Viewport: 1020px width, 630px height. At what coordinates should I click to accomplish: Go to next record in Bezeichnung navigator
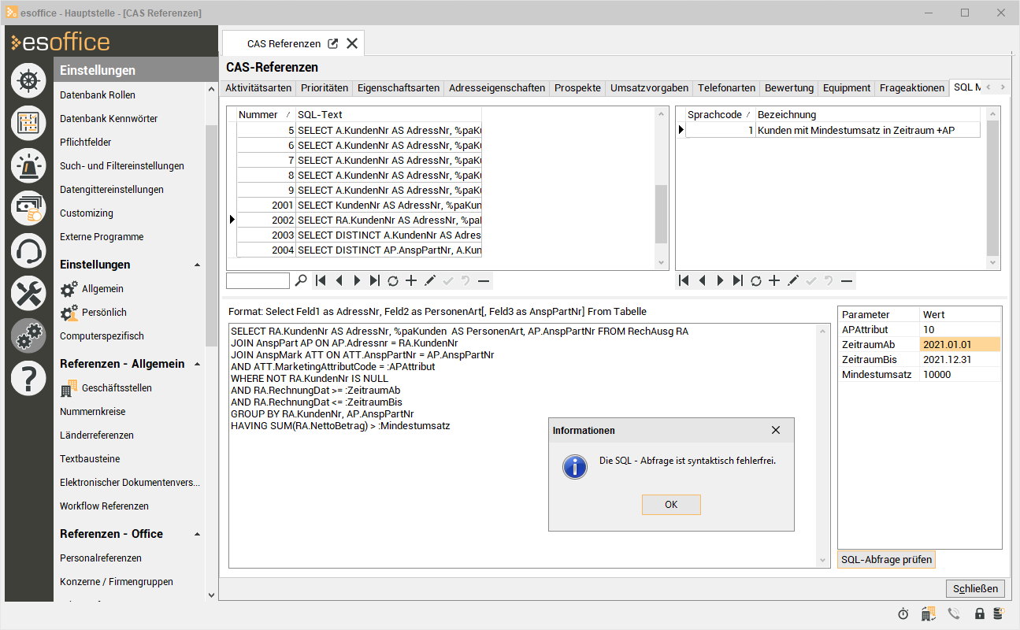tap(720, 280)
